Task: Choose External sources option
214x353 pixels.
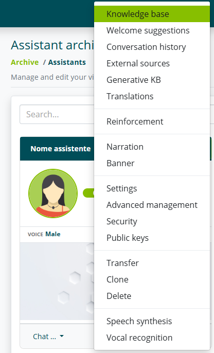Action: [x=152, y=63]
